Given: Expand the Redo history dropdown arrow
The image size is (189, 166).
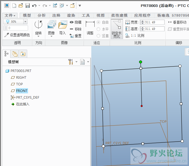Looking at the screenshot, I should click(x=50, y=6).
